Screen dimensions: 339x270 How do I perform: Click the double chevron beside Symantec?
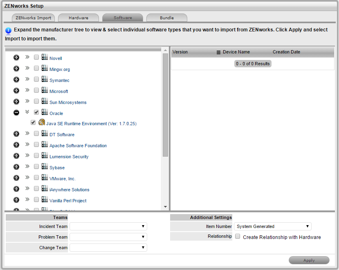pyautogui.click(x=27, y=79)
